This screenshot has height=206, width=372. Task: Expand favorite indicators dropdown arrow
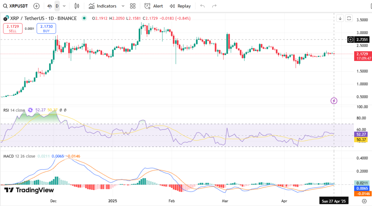[x=123, y=6]
